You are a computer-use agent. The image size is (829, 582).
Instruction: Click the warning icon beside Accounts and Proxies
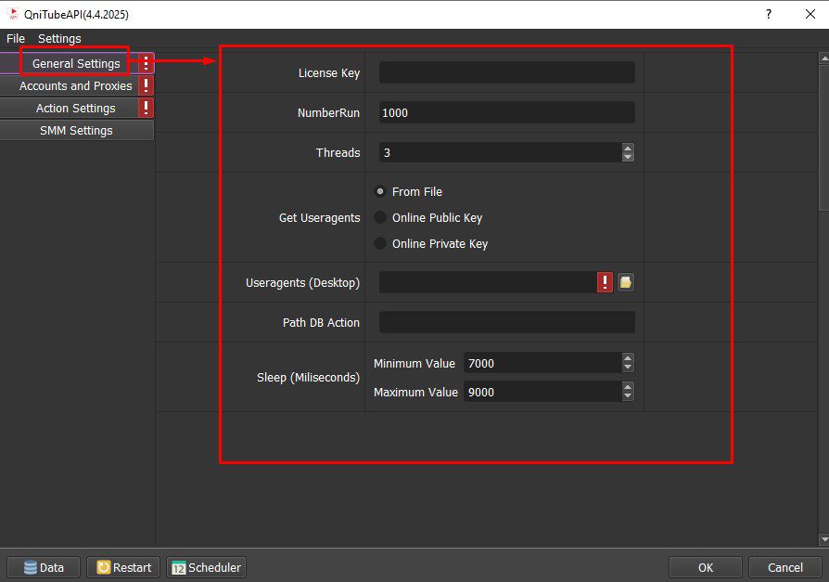146,85
